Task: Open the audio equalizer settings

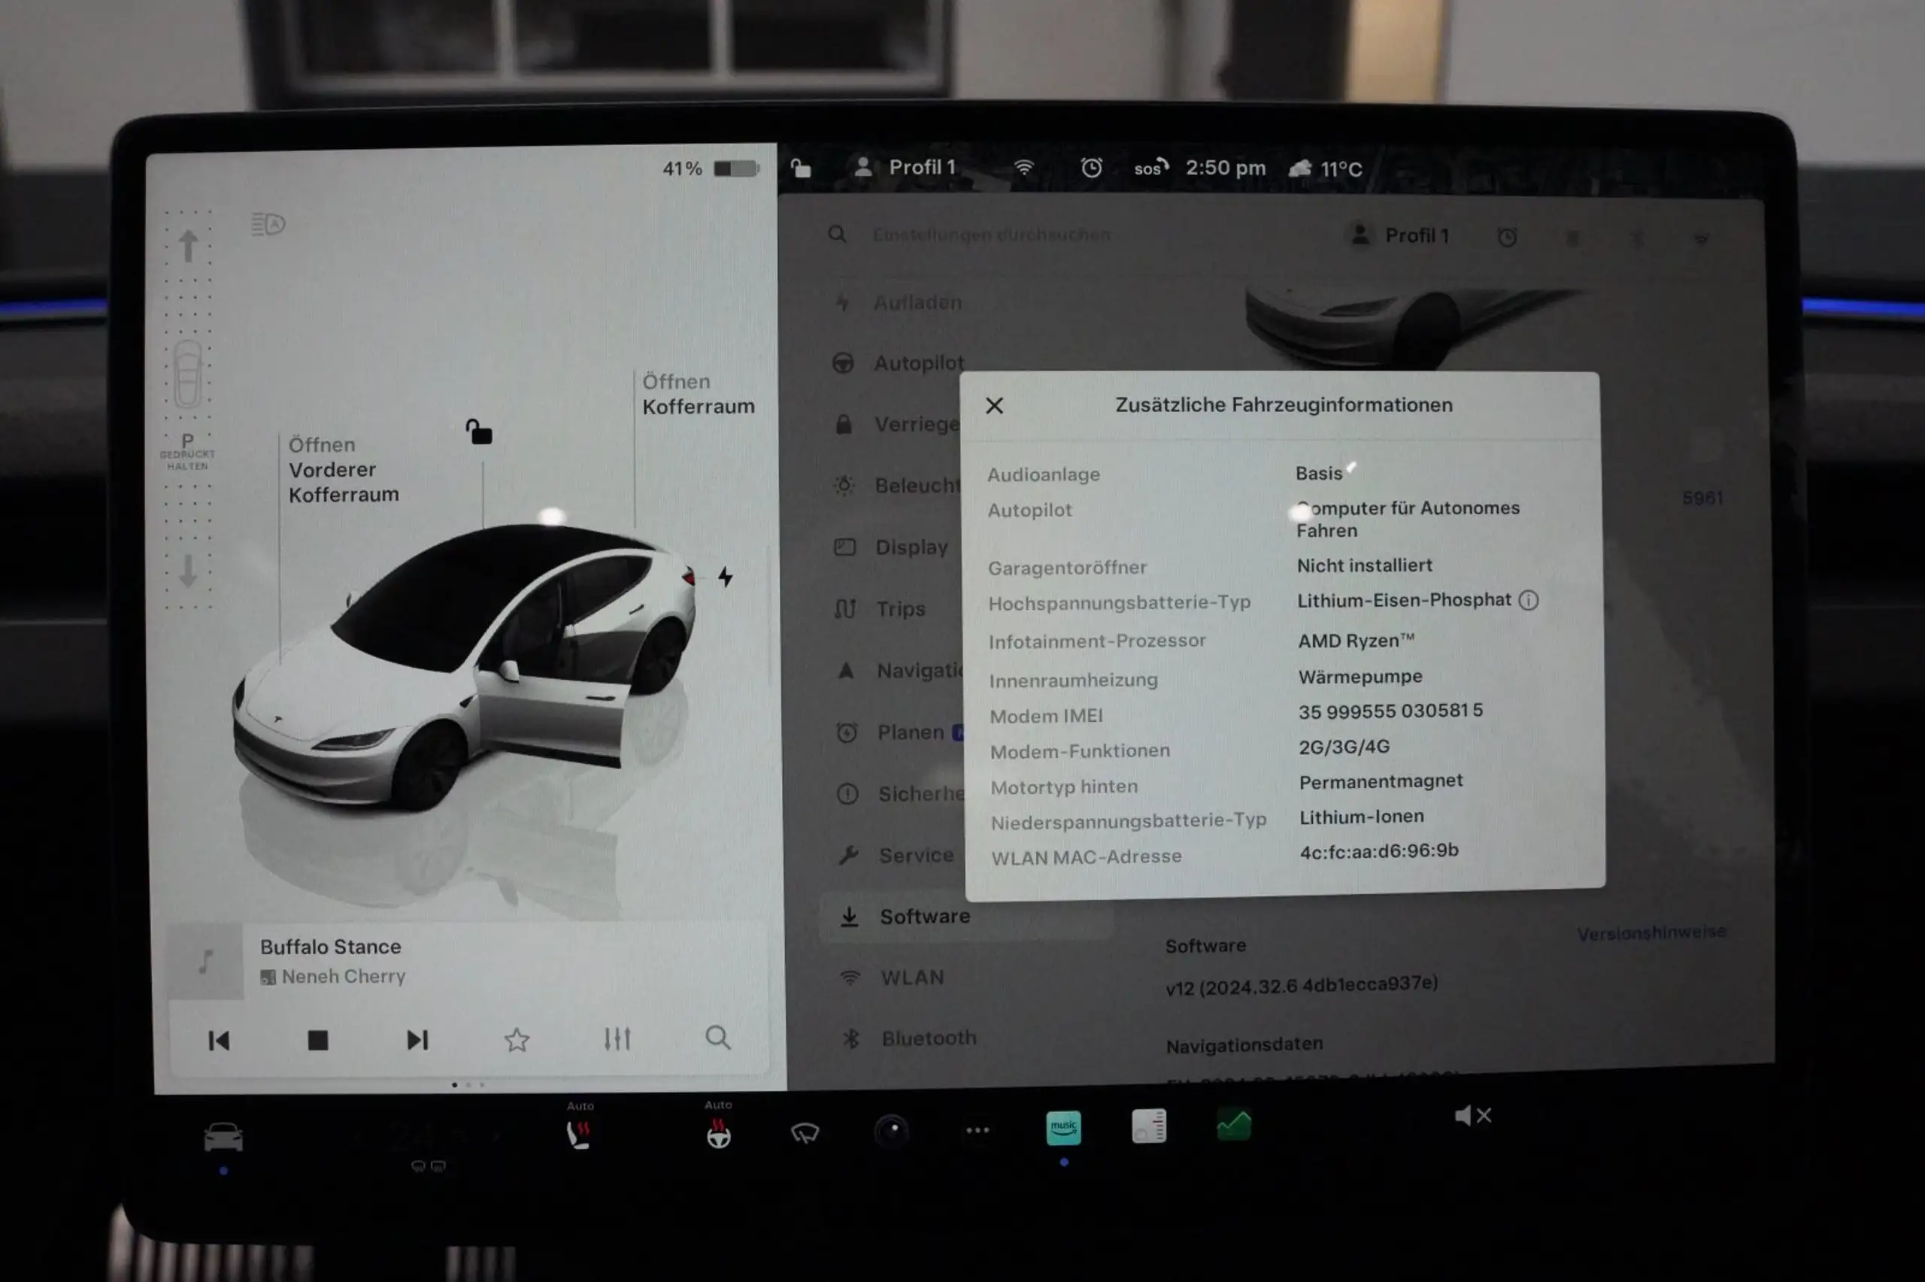Action: pos(617,1038)
